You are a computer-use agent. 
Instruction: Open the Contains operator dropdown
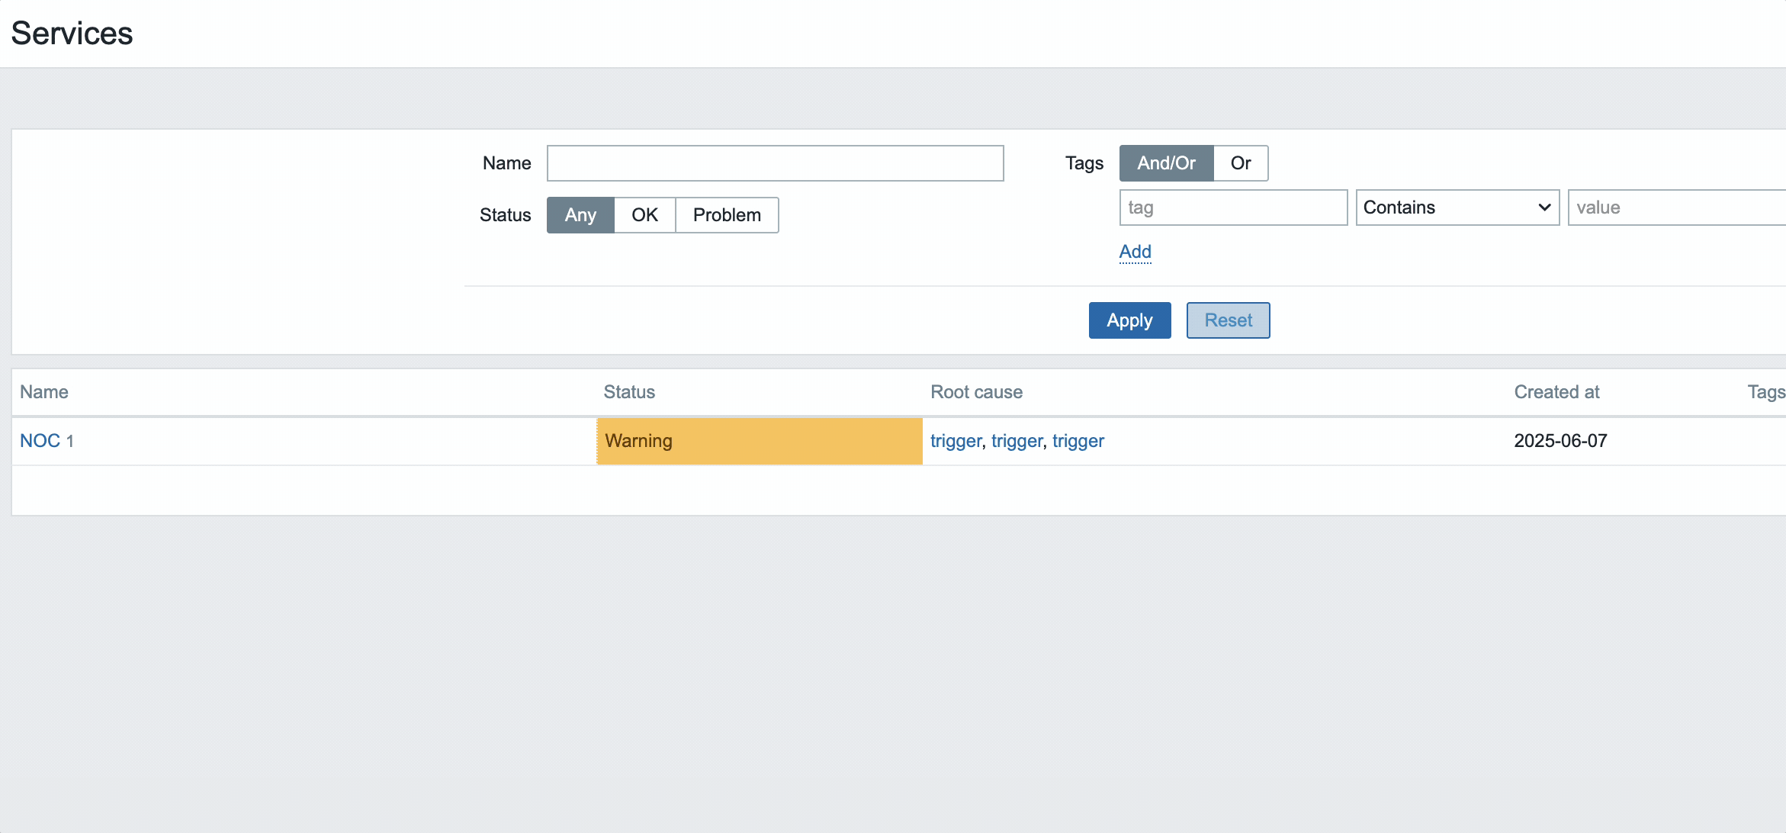(x=1457, y=207)
